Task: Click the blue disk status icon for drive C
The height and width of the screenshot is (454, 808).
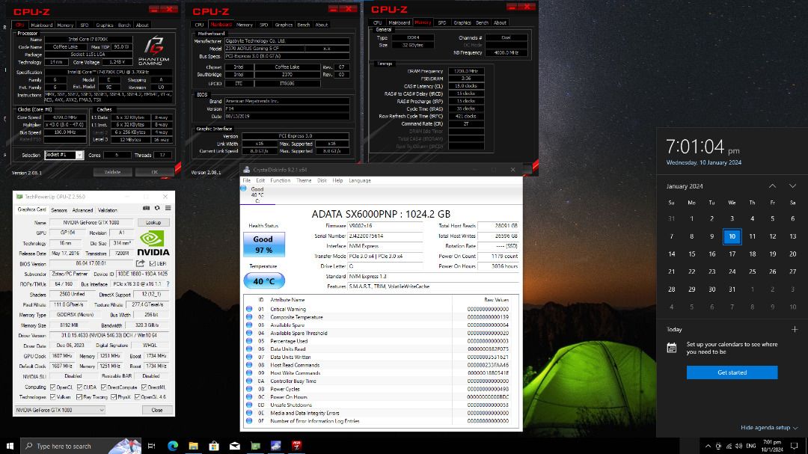Action: (x=244, y=188)
